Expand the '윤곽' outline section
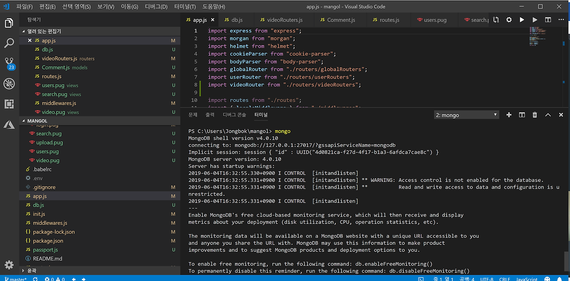 32,270
